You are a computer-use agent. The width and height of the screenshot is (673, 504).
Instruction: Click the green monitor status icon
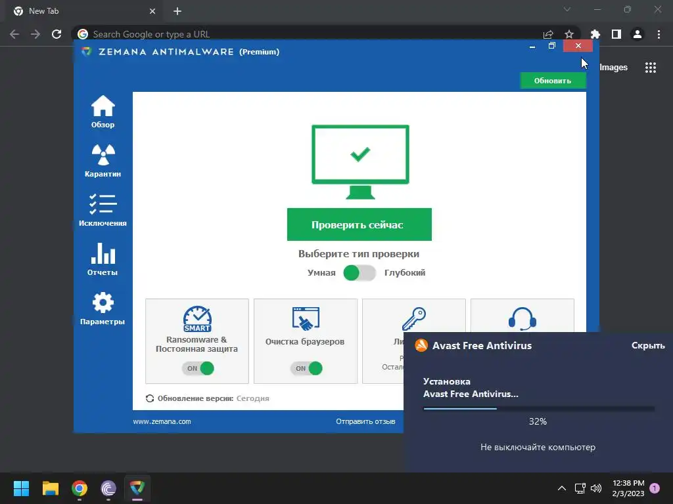(360, 162)
